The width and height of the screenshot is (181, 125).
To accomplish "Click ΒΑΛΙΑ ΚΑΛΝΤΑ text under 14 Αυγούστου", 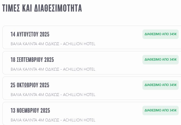I will click(x=24, y=44).
